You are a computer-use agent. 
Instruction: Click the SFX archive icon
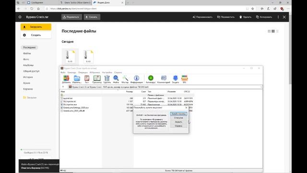click(184, 79)
